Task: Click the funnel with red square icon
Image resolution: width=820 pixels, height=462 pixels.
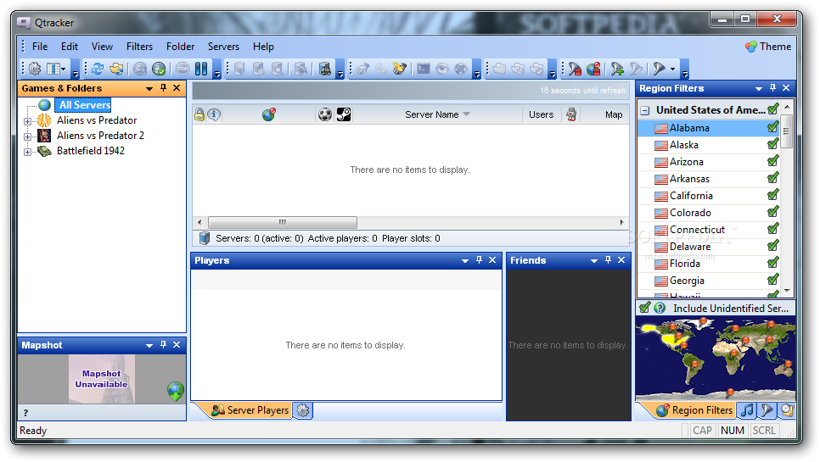Action: click(575, 69)
